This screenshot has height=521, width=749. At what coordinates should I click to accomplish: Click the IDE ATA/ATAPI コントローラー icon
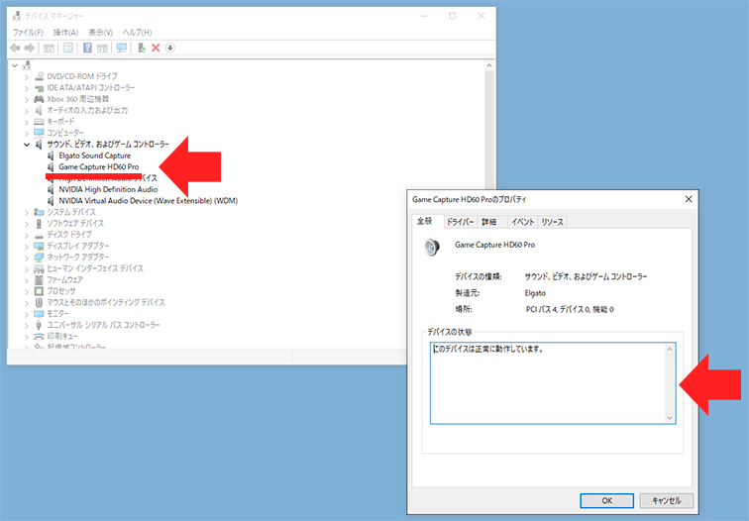(x=40, y=88)
